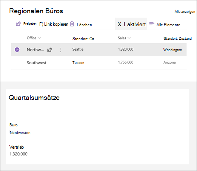Click the Nordwesten value
This screenshot has width=197, height=171.
(20, 132)
